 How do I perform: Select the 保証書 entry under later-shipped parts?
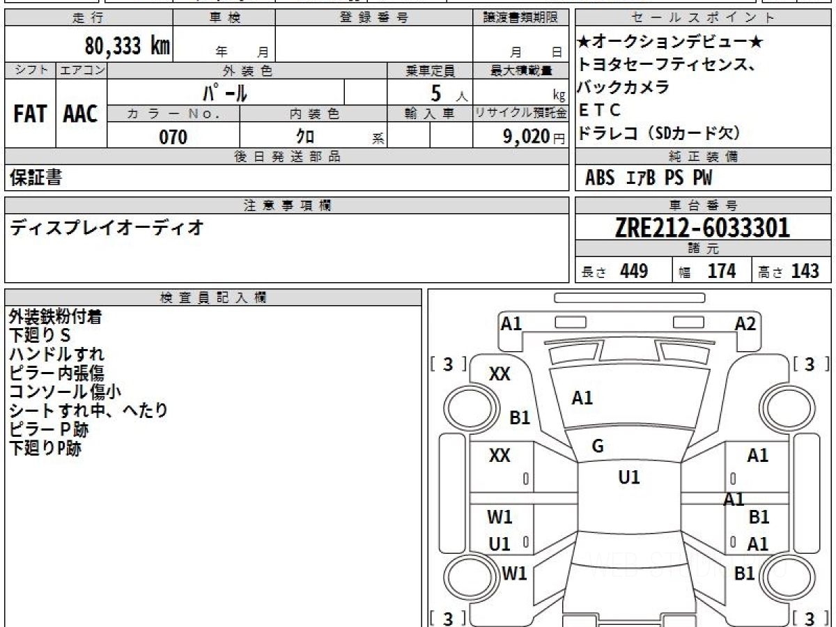(x=36, y=178)
